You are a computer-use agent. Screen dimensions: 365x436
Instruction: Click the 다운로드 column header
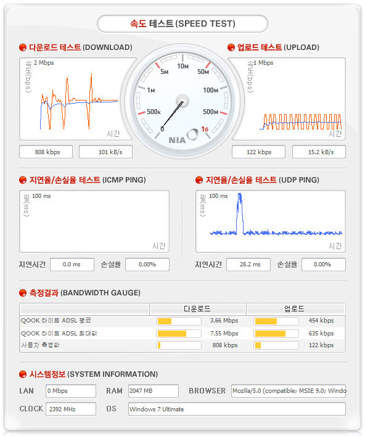pos(198,309)
